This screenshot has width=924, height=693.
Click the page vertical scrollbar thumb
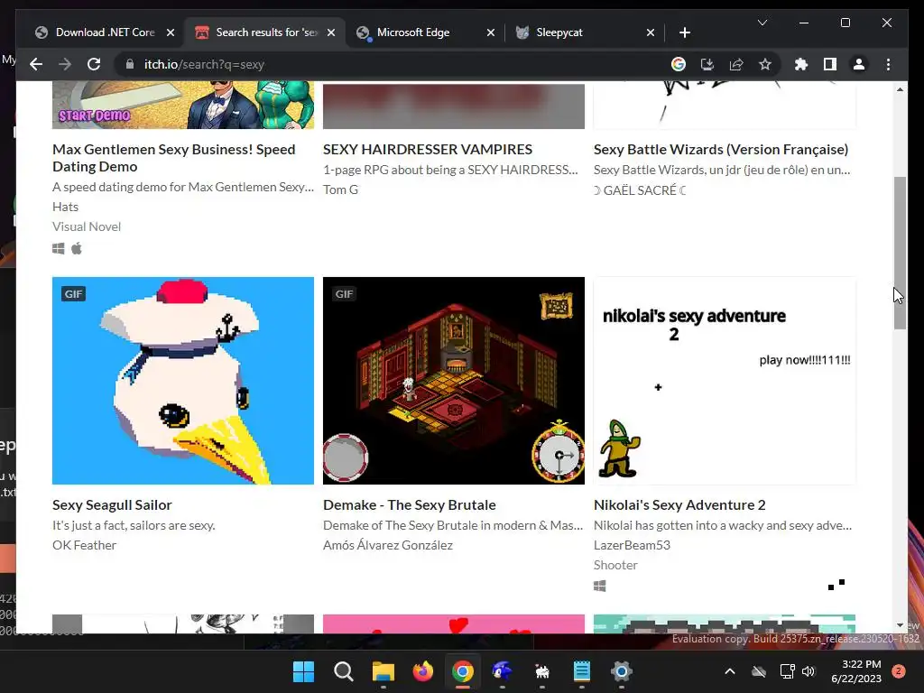900,253
